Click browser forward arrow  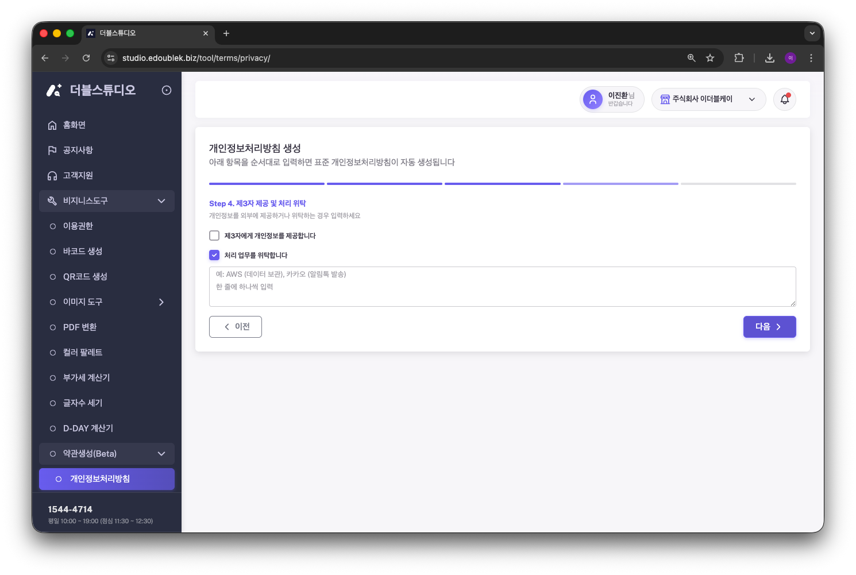pos(65,58)
